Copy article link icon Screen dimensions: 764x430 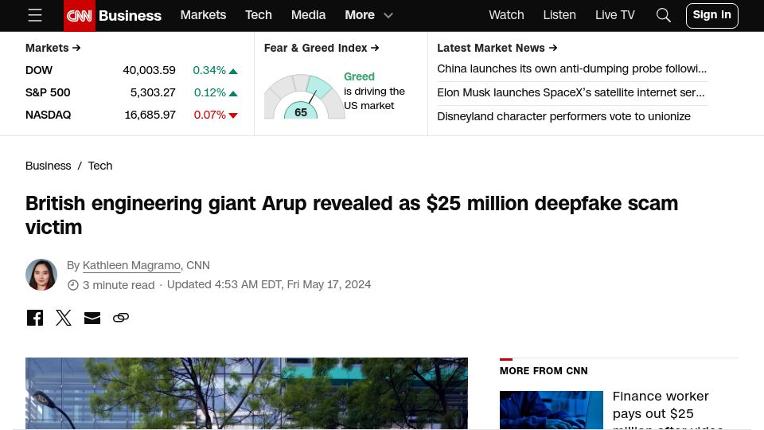pyautogui.click(x=121, y=318)
